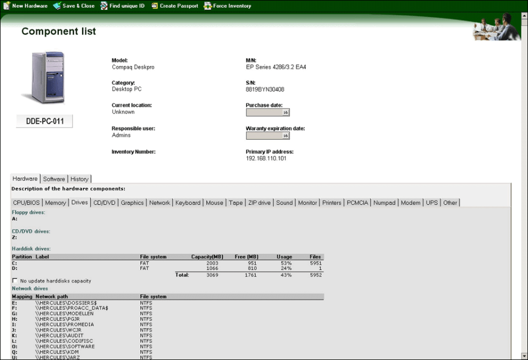View the Printers component tab

pyautogui.click(x=332, y=203)
